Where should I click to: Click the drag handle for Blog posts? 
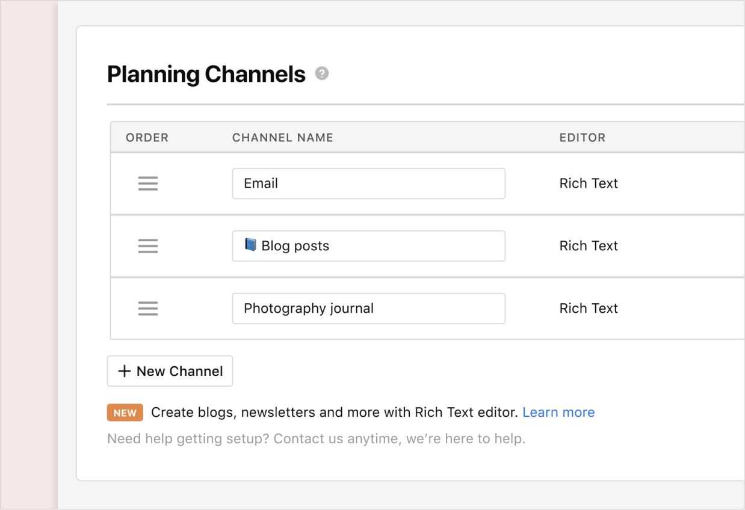148,246
